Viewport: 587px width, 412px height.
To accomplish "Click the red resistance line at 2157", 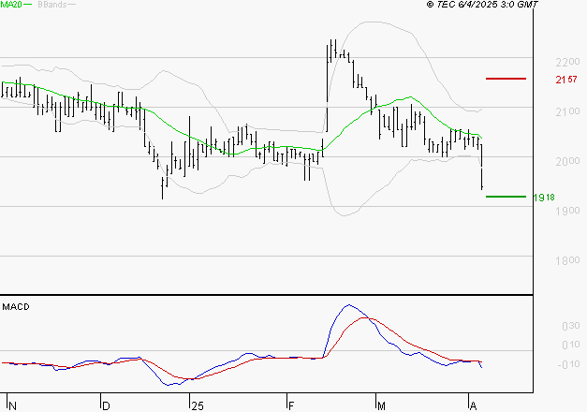I will click(506, 79).
